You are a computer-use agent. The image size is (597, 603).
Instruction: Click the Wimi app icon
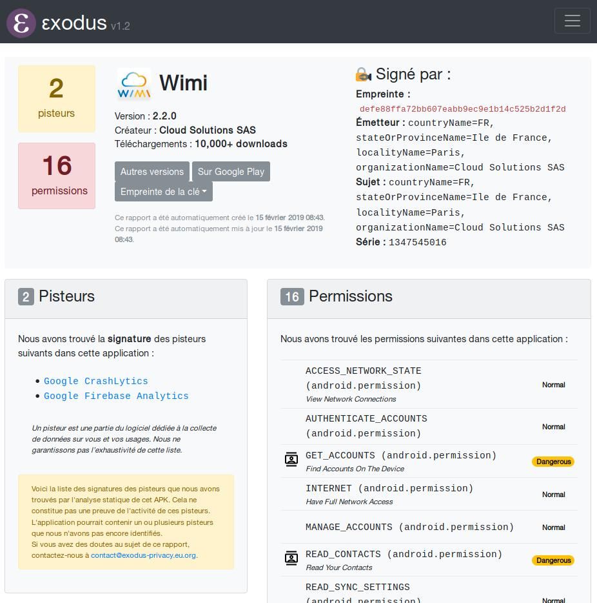click(134, 85)
